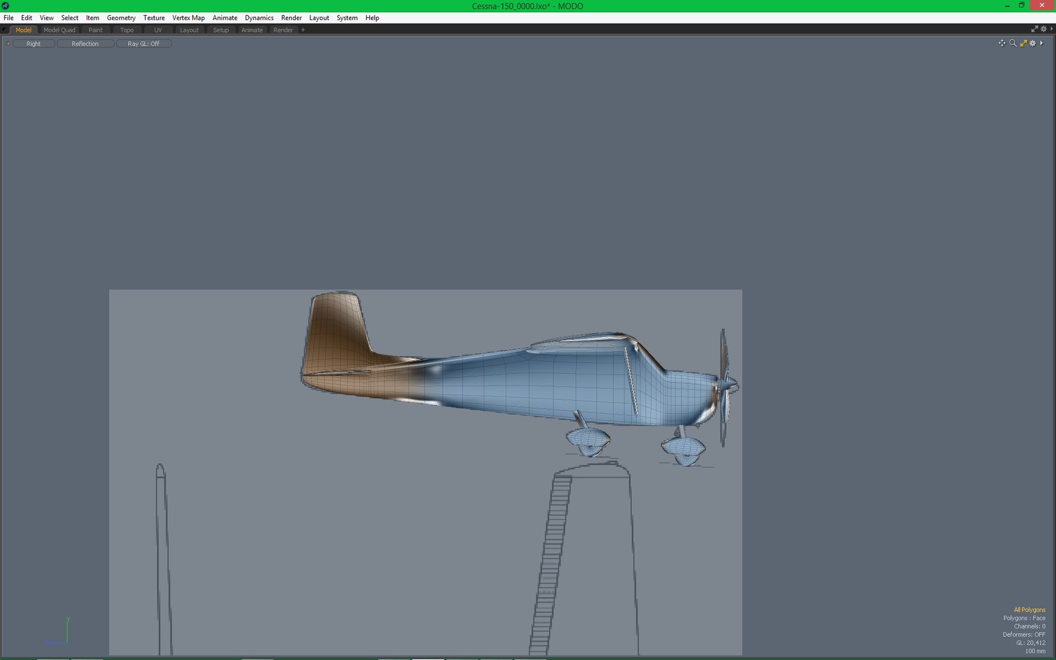The image size is (1056, 660).
Task: Click the viewport zoom magnifier icon
Action: point(1013,43)
